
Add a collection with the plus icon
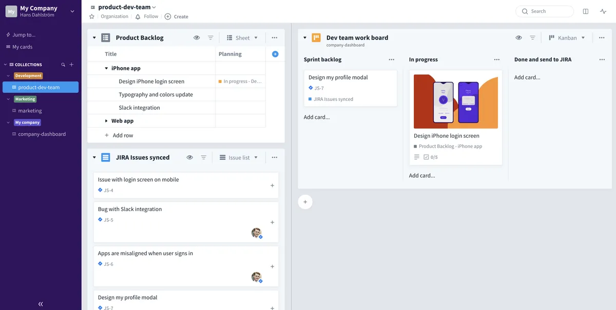[71, 65]
